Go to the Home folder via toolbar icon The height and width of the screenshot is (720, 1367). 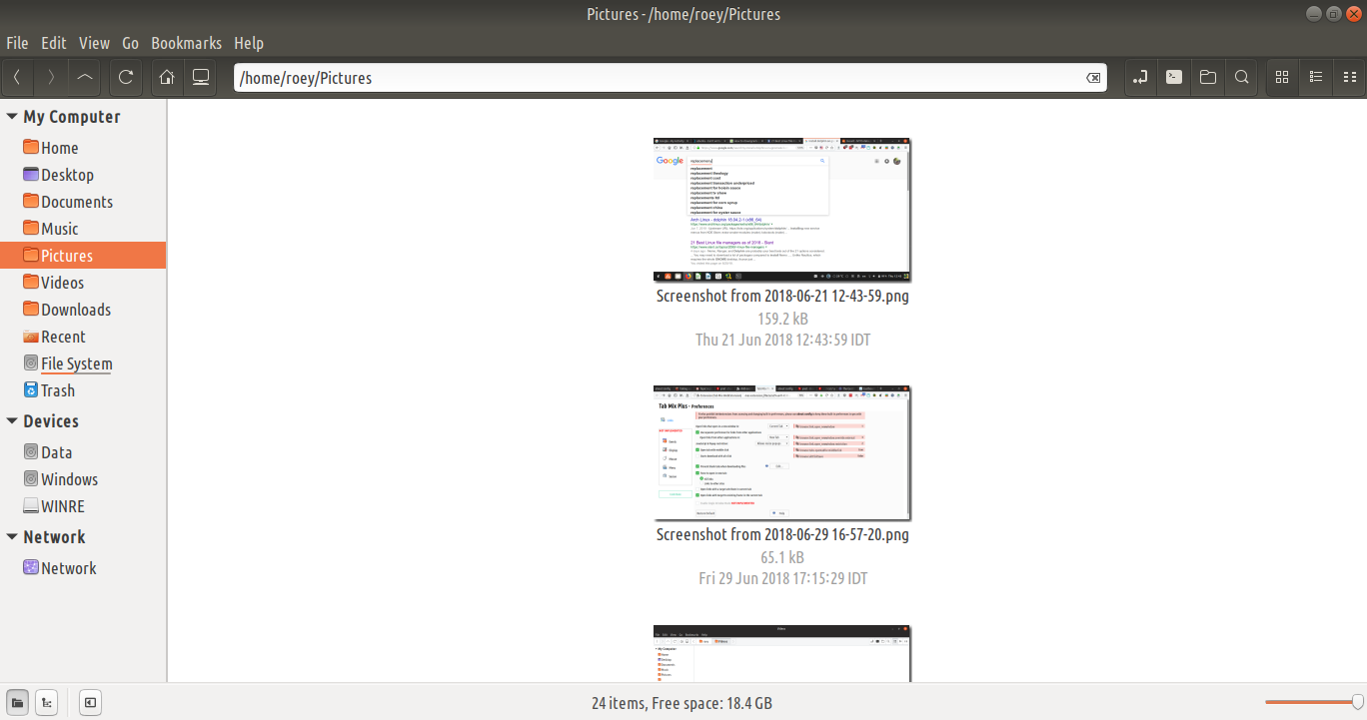(x=168, y=77)
